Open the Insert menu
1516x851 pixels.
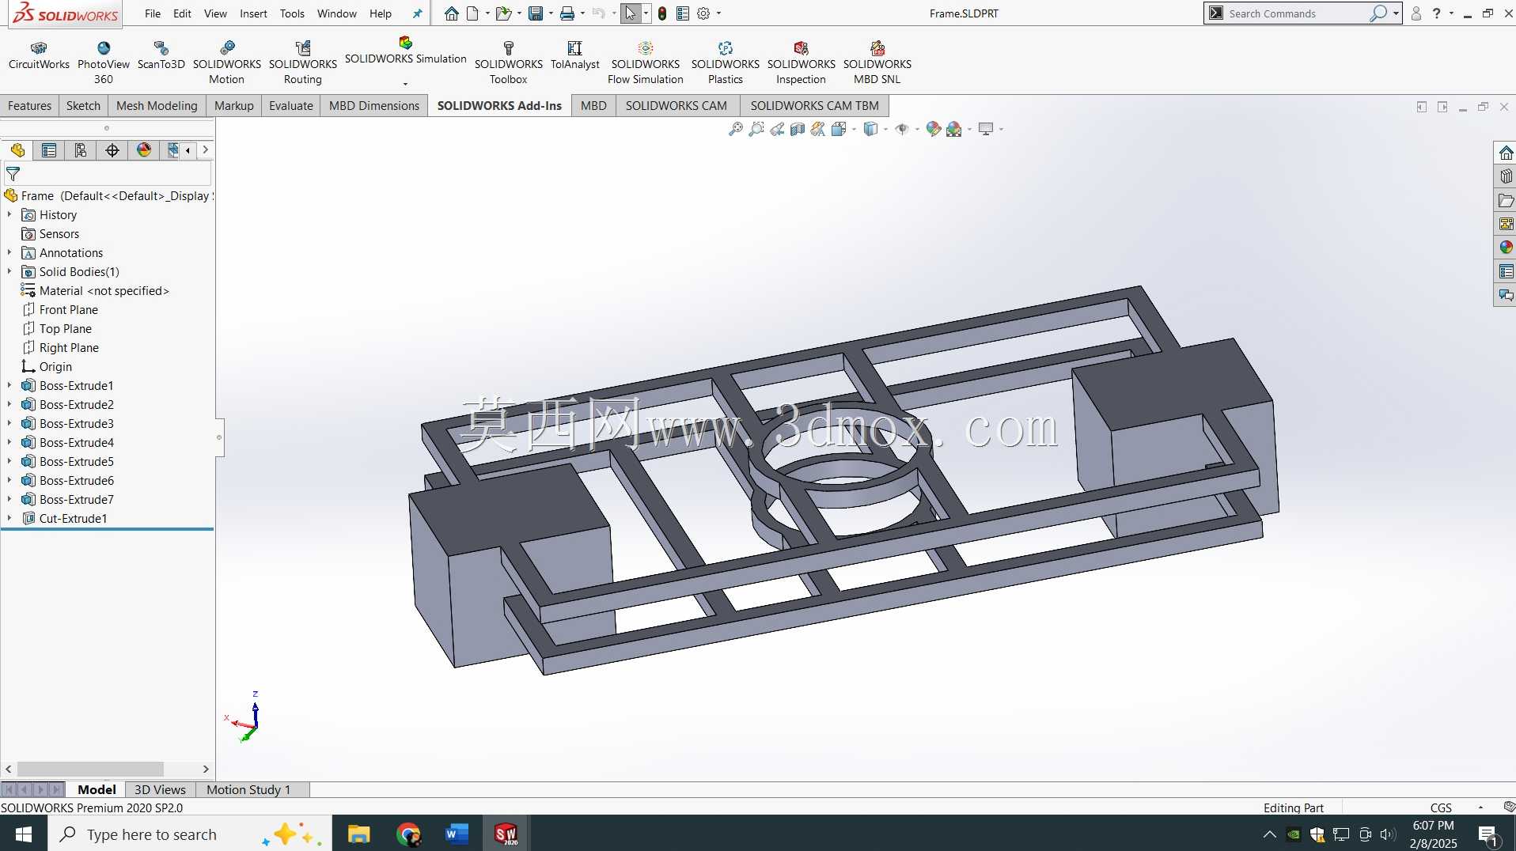(253, 13)
